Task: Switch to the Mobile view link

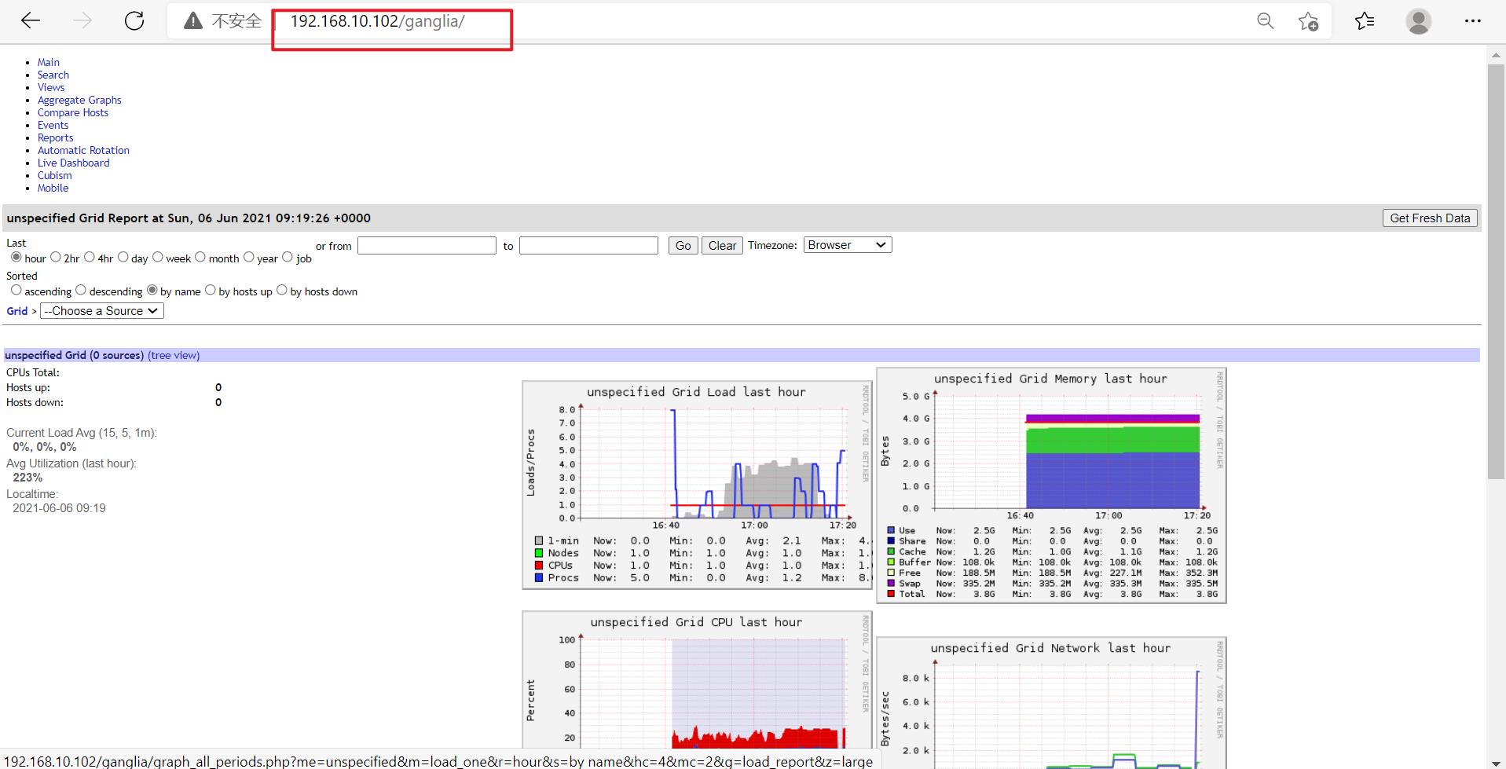Action: point(53,188)
